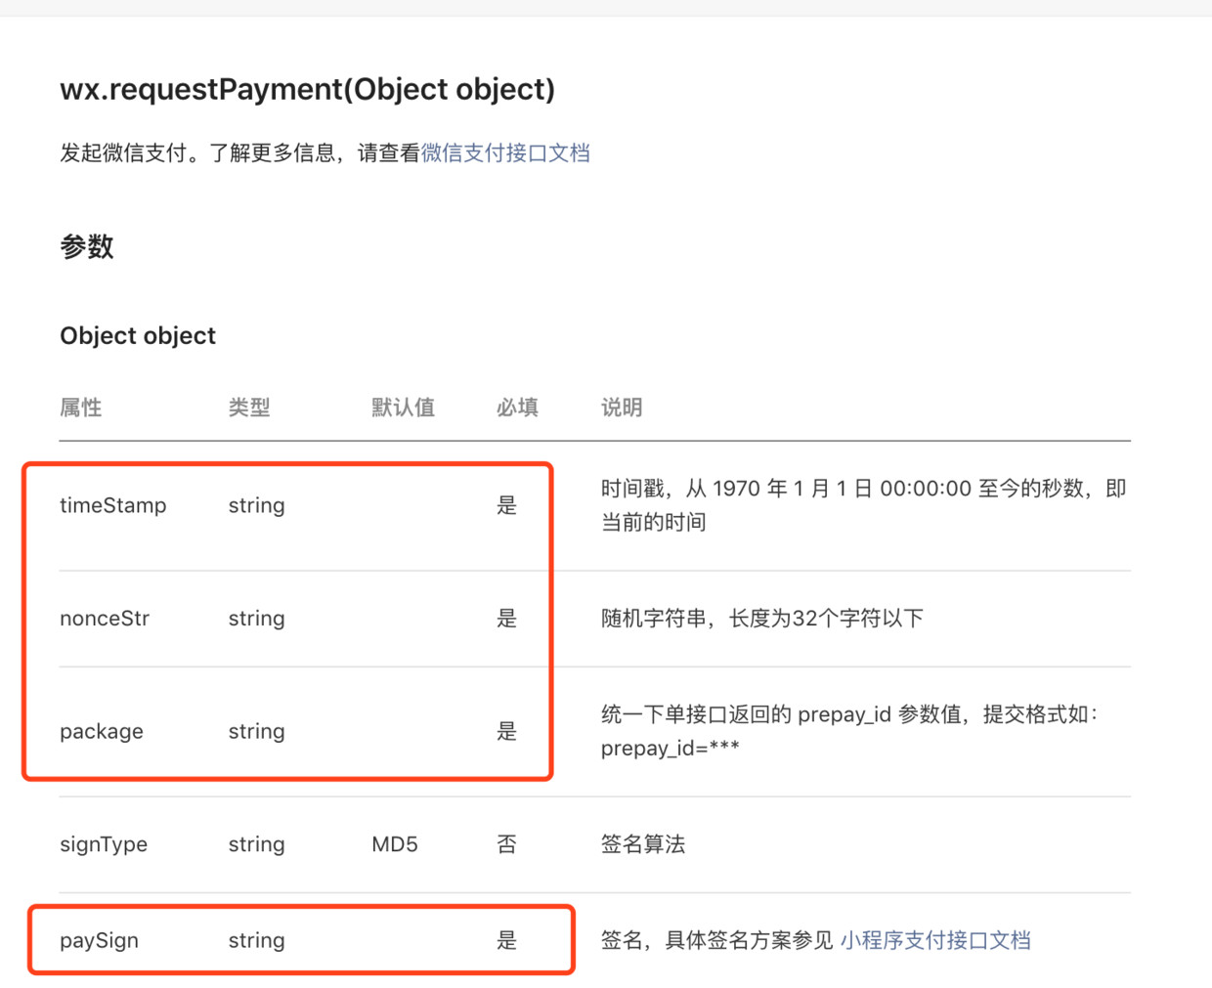Select the timeStamp property name
Screen dimensions: 1212x988
113,505
